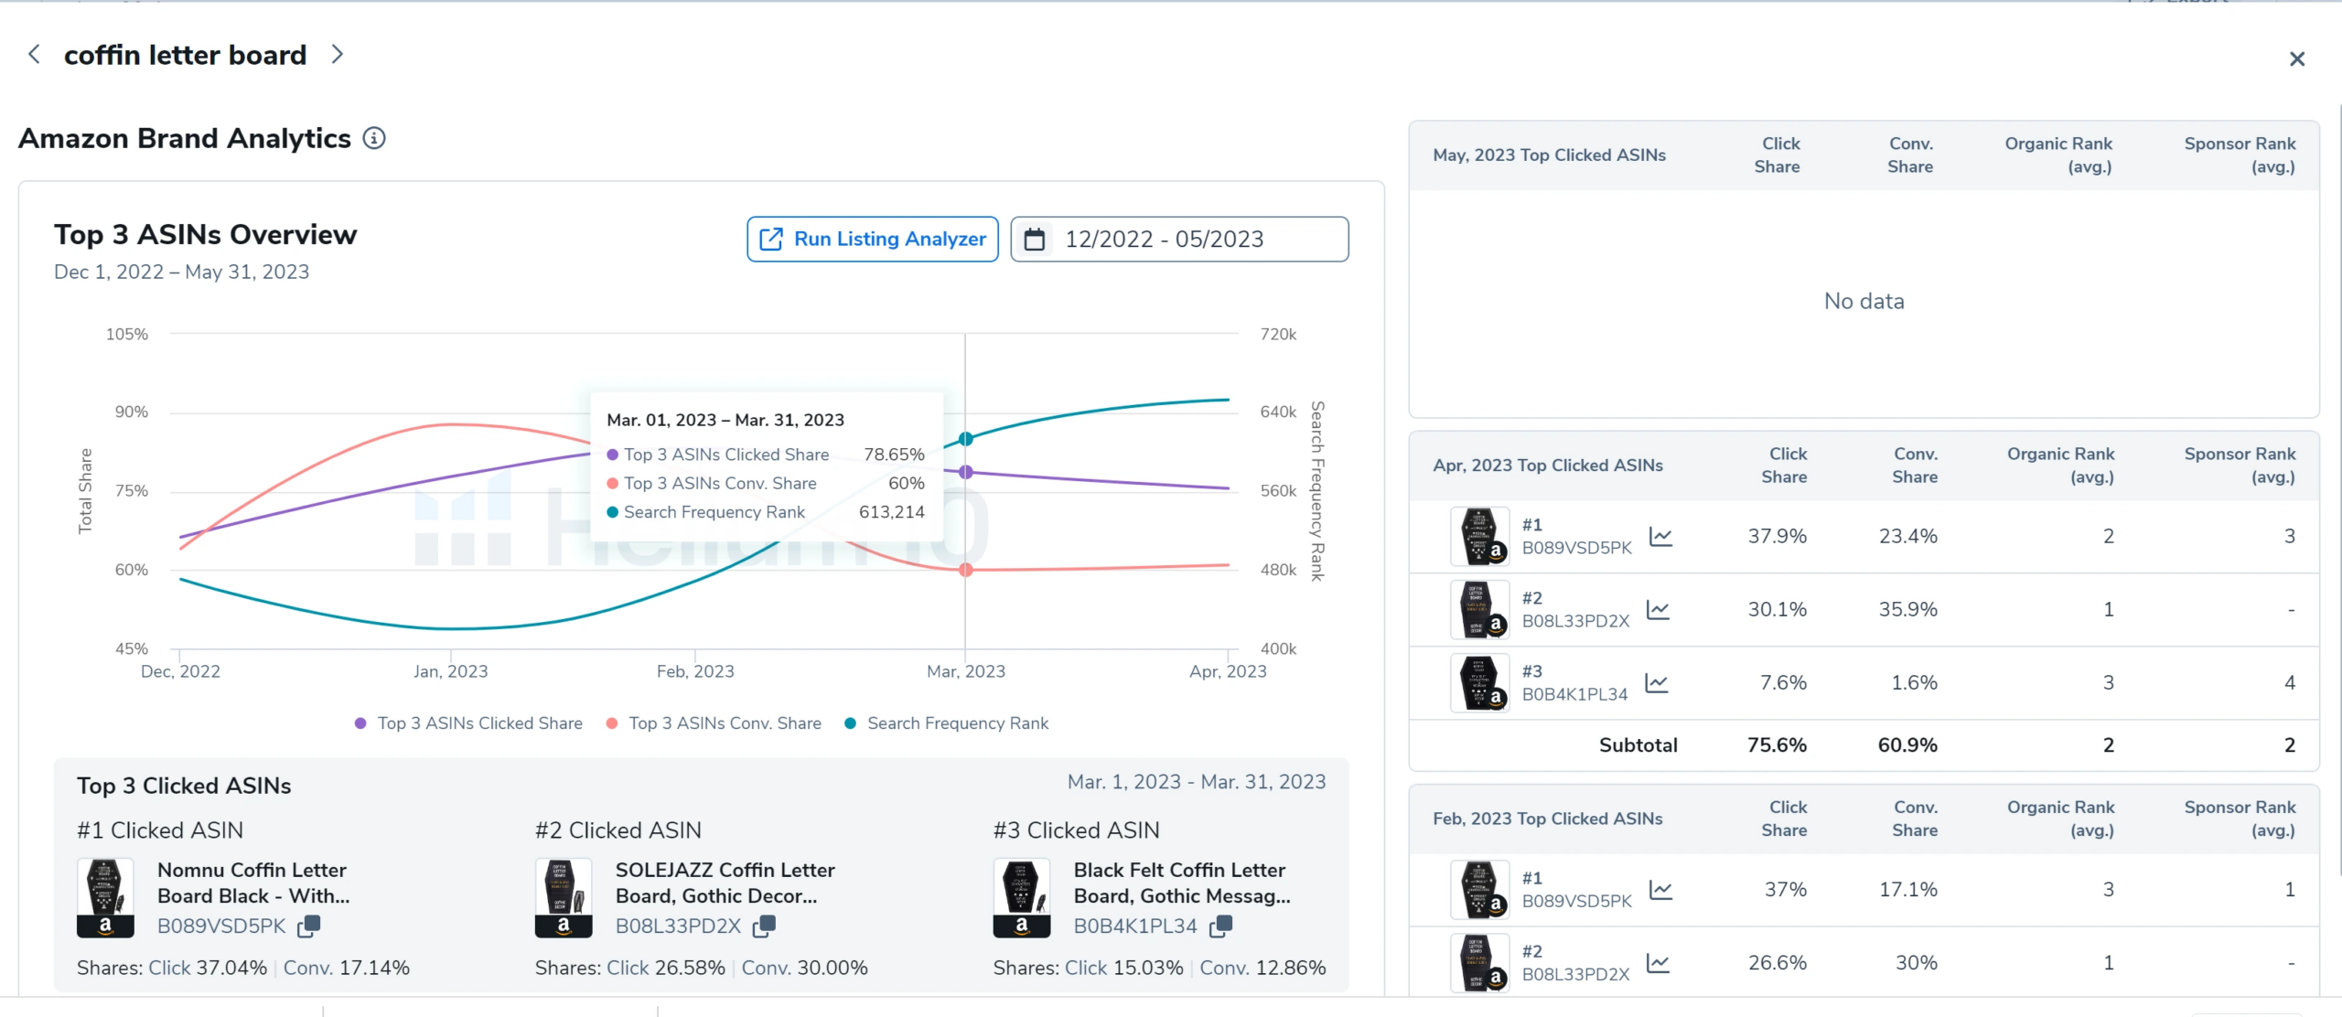Click the Mar 2023 Conv. Share data point
This screenshot has height=1017, width=2342.
[x=966, y=570]
